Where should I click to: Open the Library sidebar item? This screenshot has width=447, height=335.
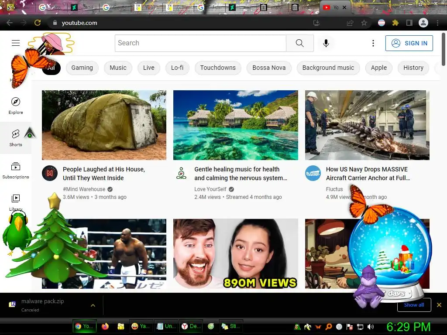[x=16, y=202]
